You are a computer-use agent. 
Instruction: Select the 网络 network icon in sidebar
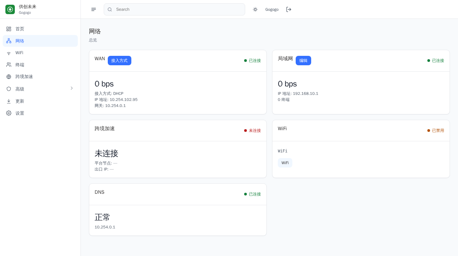[9, 41]
